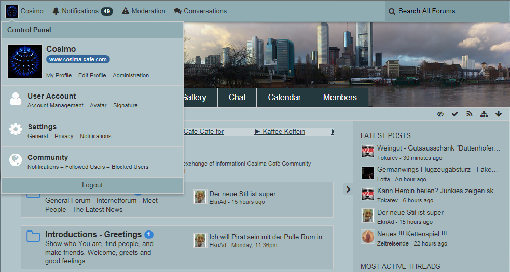Toggle the Cosimo user menu dropdown
Viewport: 510px width, 272px height.
(25, 11)
